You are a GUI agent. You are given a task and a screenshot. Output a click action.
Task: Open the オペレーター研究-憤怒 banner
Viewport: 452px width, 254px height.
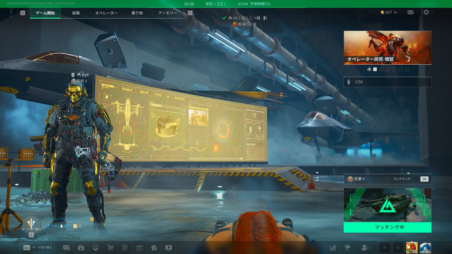click(388, 48)
